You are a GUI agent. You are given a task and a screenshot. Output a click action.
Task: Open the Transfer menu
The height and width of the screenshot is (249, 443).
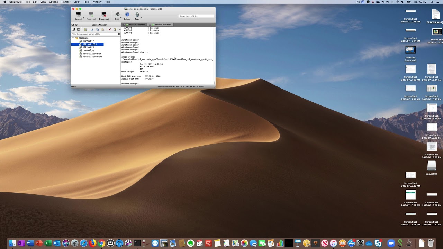click(66, 2)
